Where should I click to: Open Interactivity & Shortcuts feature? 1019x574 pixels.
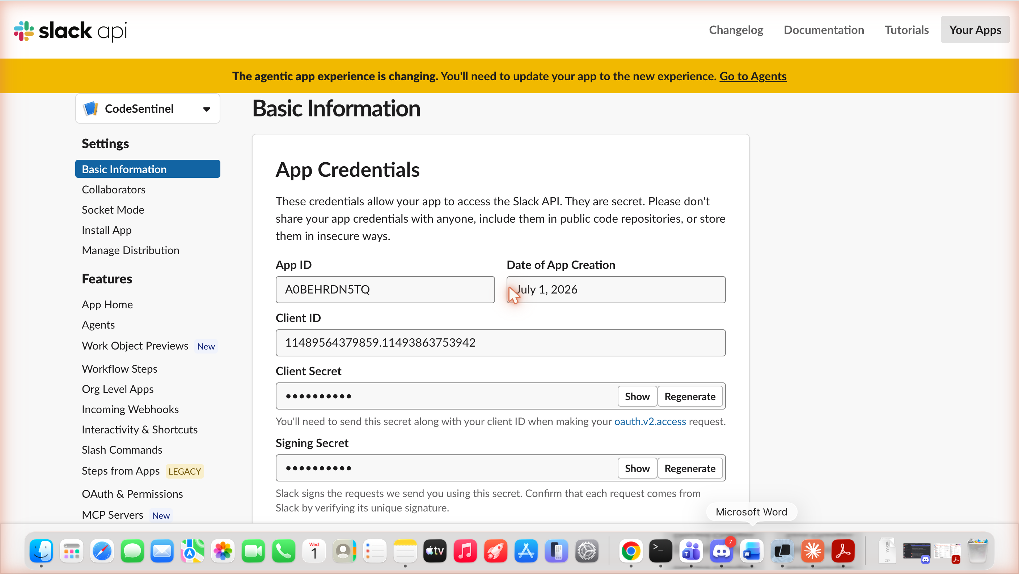tap(140, 429)
